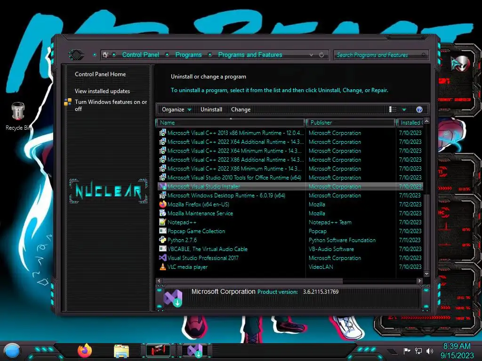Image resolution: width=482 pixels, height=361 pixels.
Task: Open the network tray icon
Action: click(x=418, y=351)
